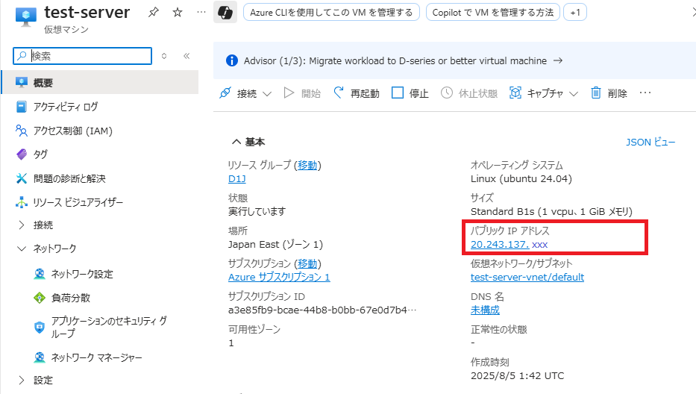This screenshot has width=696, height=394.
Task: Toggle sidebar expand-collapse arrows icon
Action: pos(164,56)
